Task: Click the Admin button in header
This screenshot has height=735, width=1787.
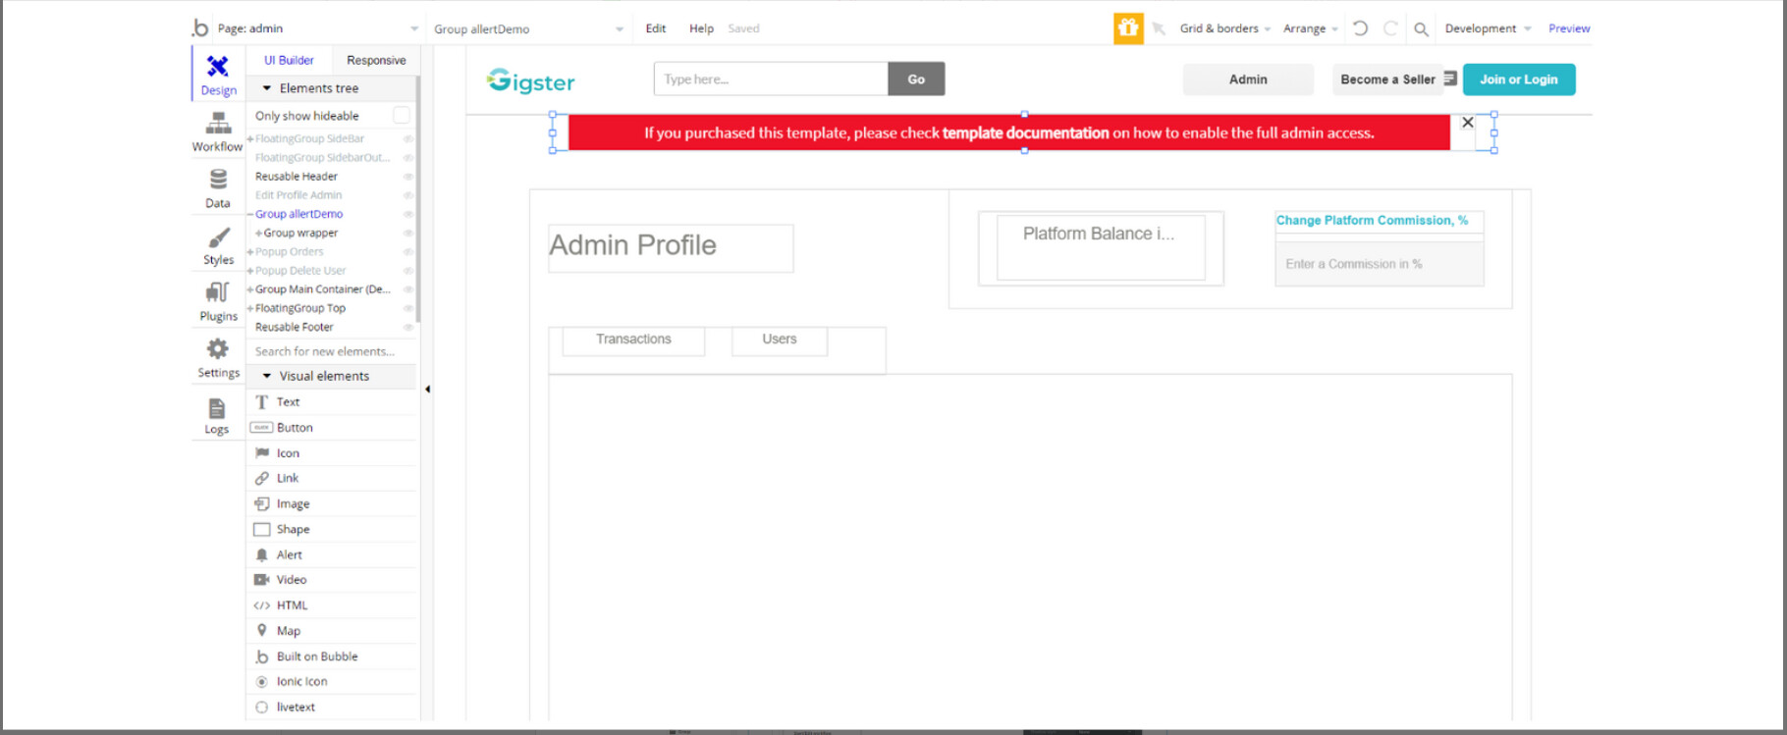Action: [1248, 79]
